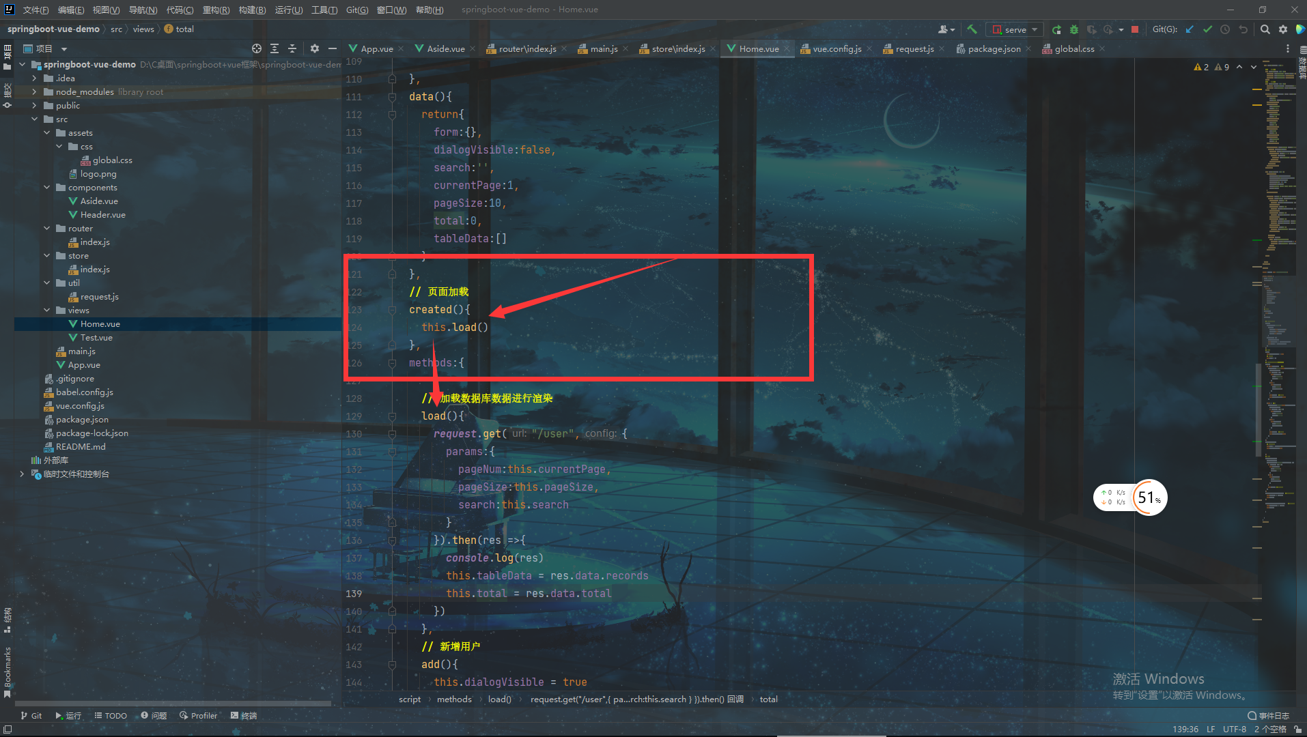Open the 项目 view switcher dropdown
The width and height of the screenshot is (1307, 737).
coord(64,48)
